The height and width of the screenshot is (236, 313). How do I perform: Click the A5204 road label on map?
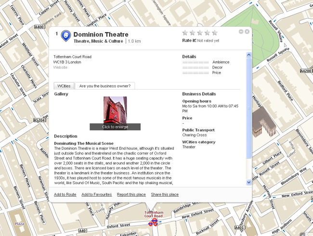39,120
